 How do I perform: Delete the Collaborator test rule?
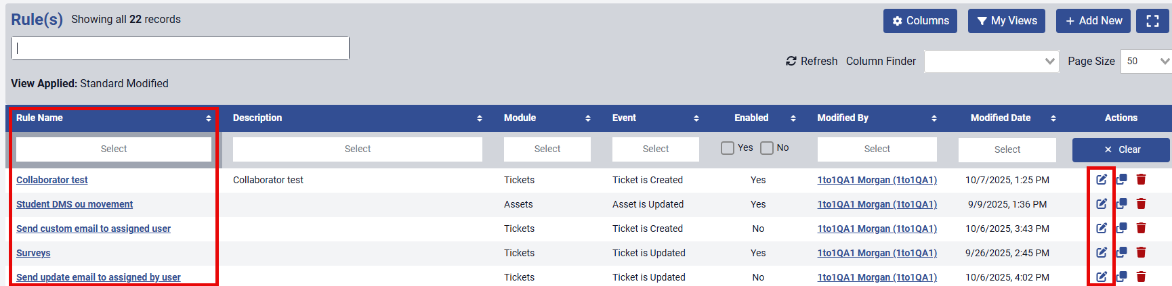[1141, 179]
